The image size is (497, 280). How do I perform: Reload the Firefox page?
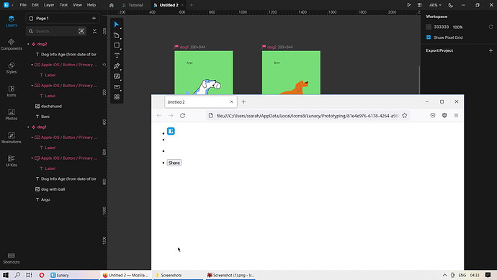[x=182, y=116]
